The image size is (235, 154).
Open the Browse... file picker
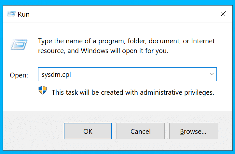tap(193, 131)
